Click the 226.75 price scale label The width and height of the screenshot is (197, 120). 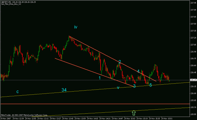point(193,58)
